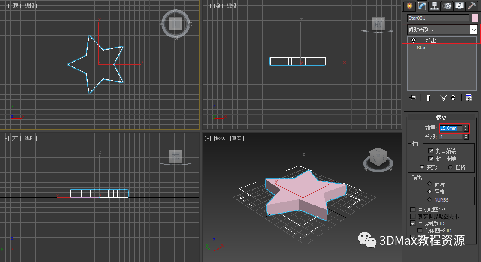Viewport: 481px width, 262px height.
Task: Decrease 分段 value with spinner down arrow
Action: [x=466, y=139]
